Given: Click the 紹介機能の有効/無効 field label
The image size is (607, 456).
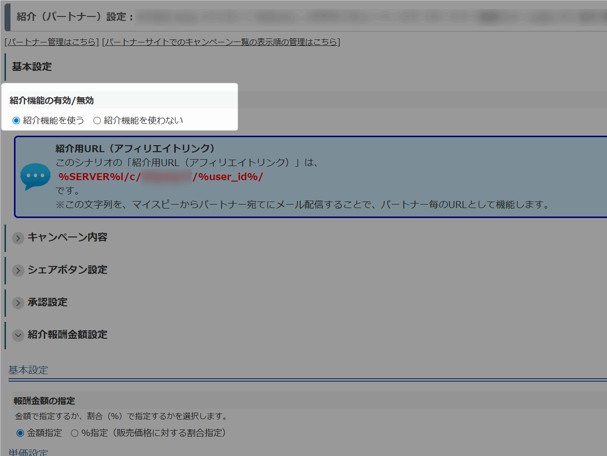Looking at the screenshot, I should coord(51,100).
